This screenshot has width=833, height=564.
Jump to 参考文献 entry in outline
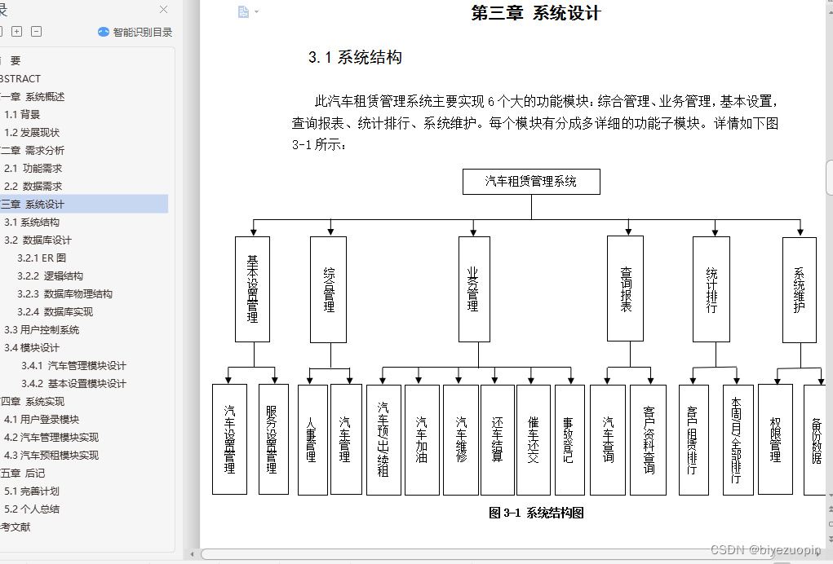coord(16,527)
